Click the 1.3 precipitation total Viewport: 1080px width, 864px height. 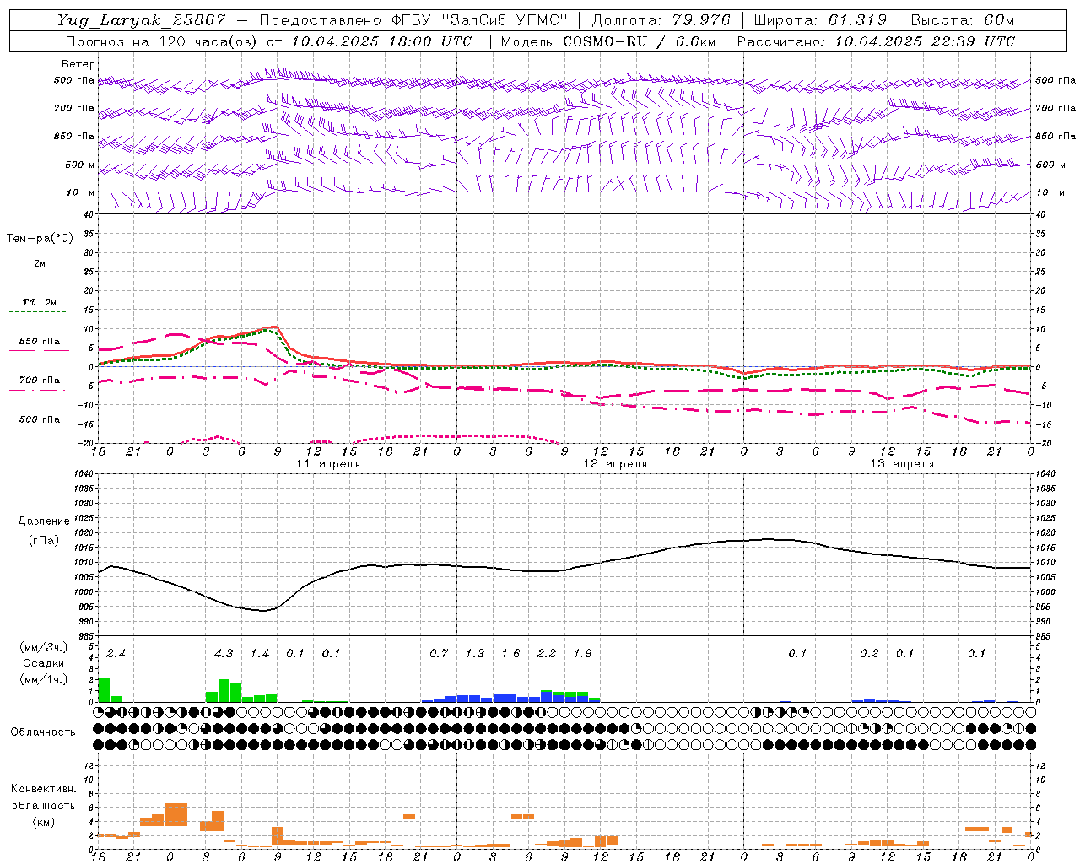475,654
